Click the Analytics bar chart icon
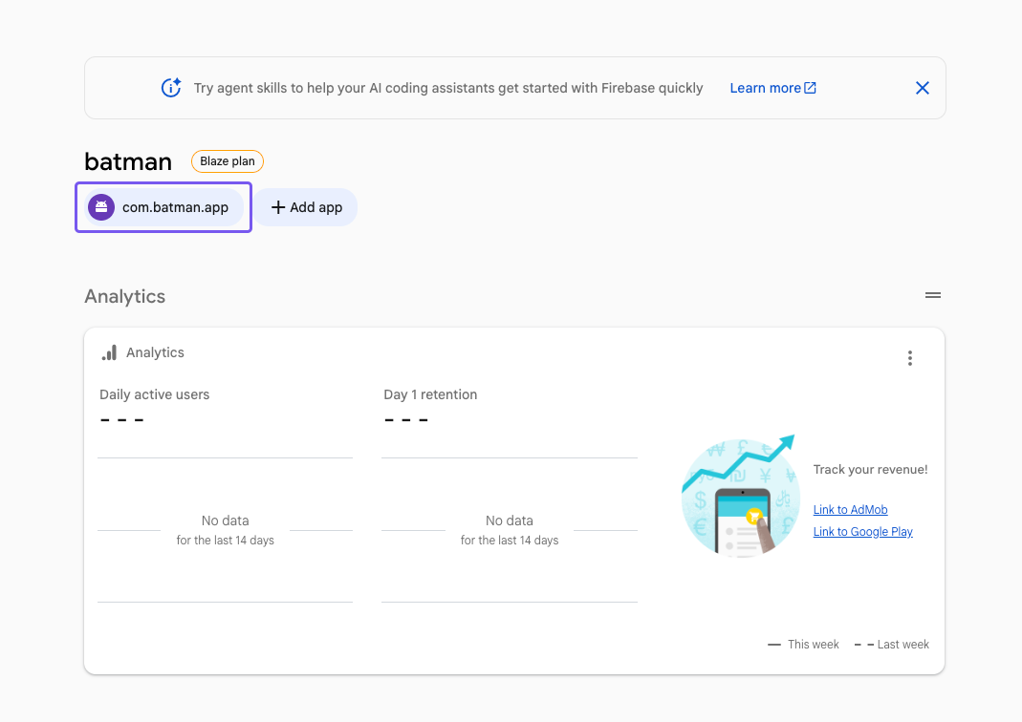Viewport: 1022px width, 722px height. tap(109, 352)
